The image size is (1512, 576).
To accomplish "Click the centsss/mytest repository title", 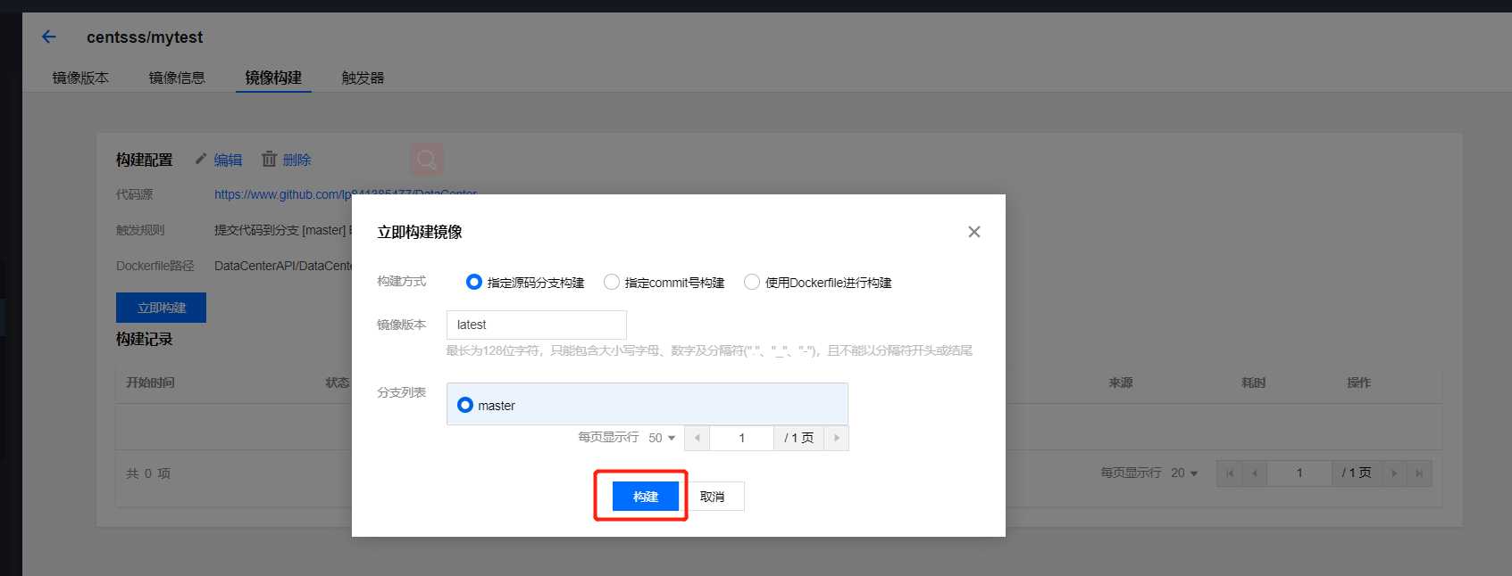I will click(x=145, y=37).
